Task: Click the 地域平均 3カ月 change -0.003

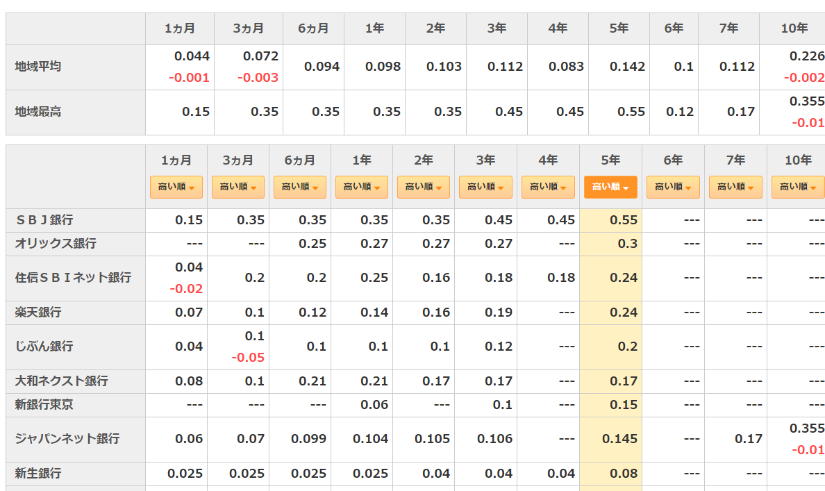Action: pos(258,78)
